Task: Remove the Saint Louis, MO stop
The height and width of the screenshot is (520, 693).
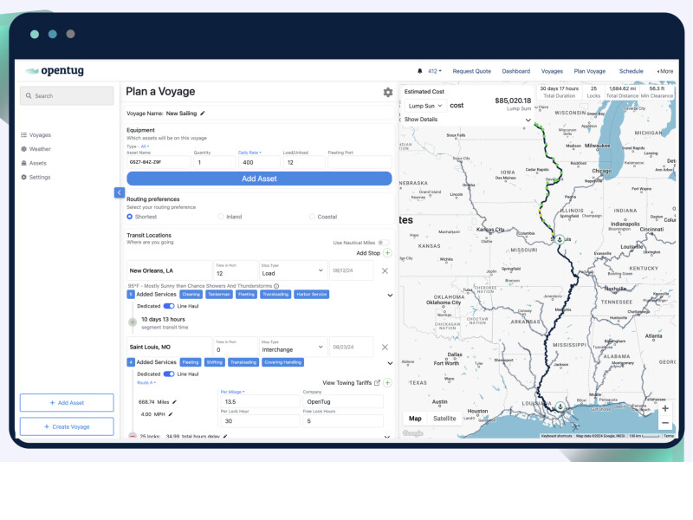Action: pyautogui.click(x=385, y=348)
